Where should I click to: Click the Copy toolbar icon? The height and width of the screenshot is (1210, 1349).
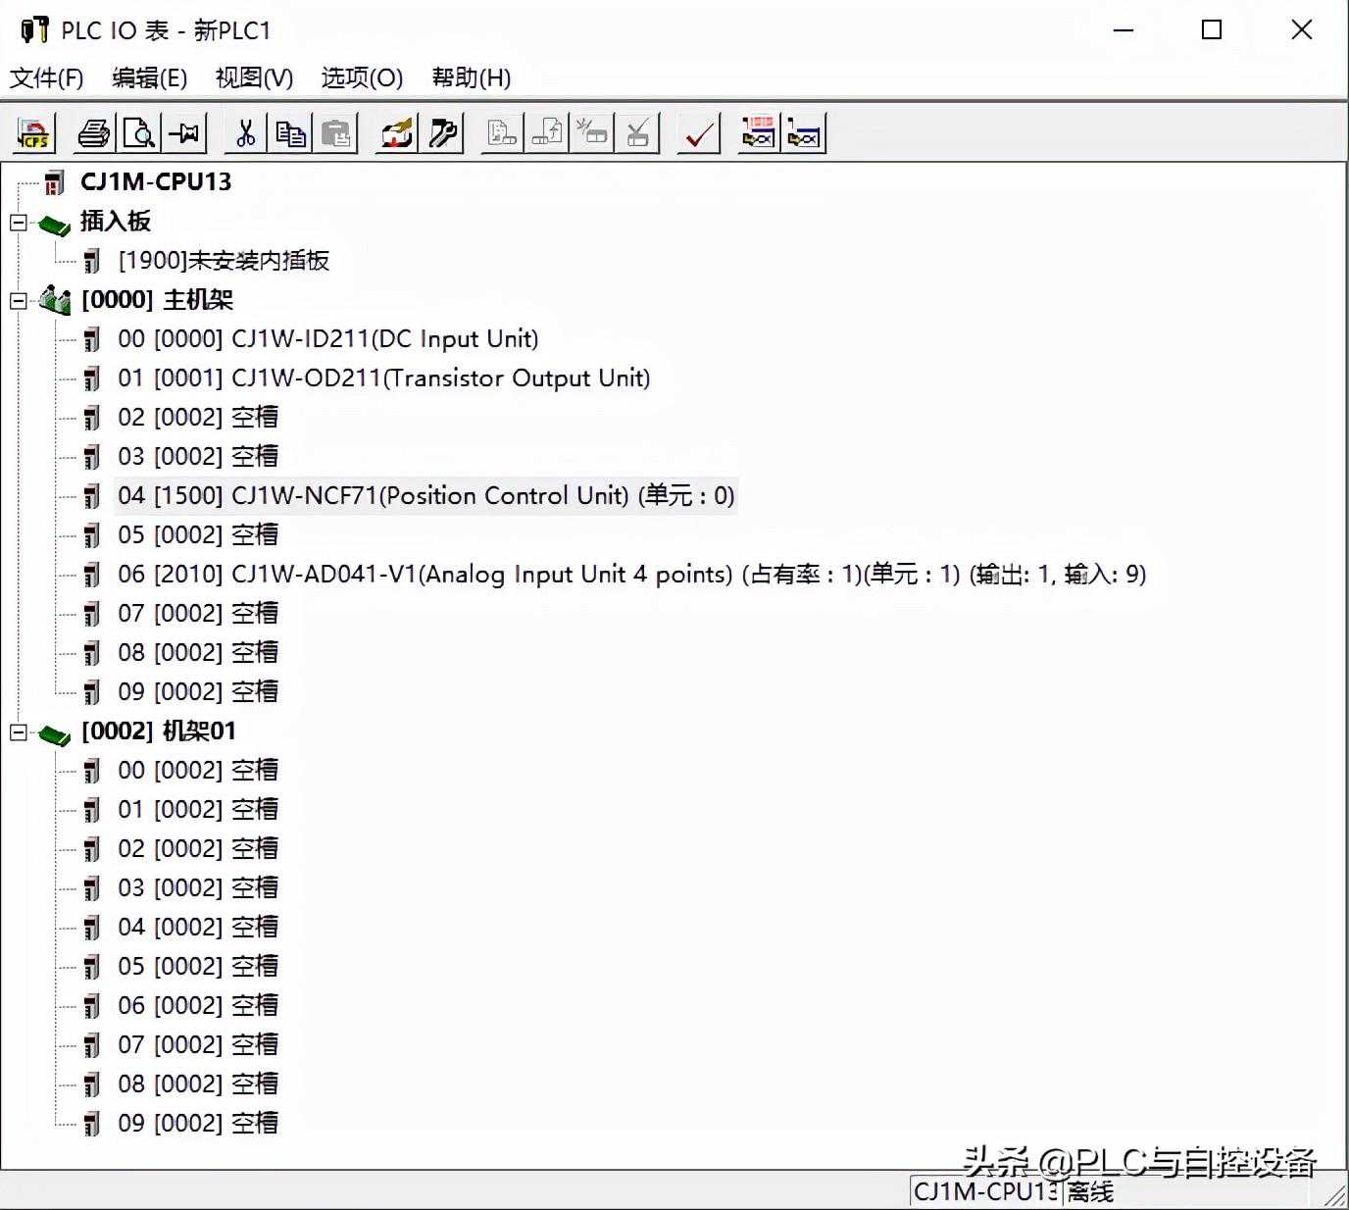coord(290,133)
